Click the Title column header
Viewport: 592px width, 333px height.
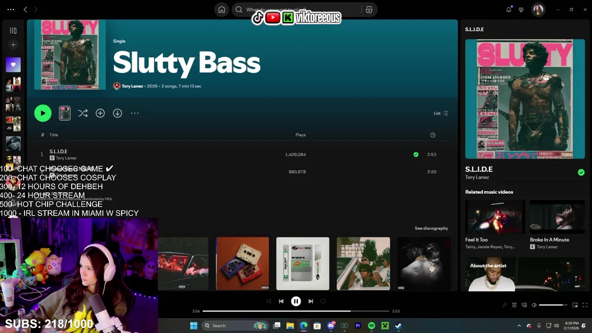click(54, 135)
